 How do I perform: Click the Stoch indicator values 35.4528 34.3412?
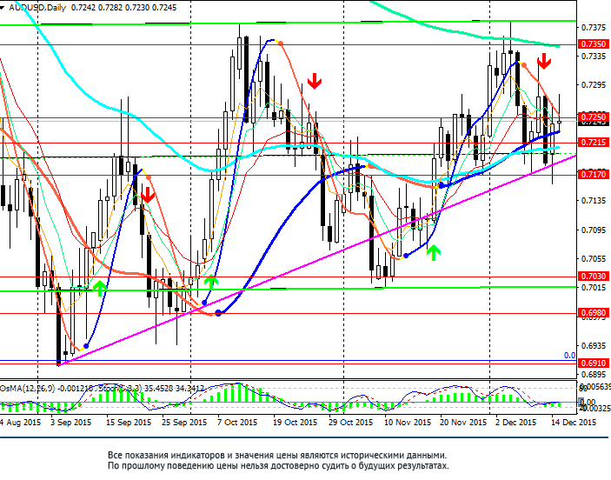click(x=174, y=389)
